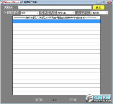Image resolution: width=113 pixels, height=104 pixels.
Task: Maximize the 数据库 application window
Action: coord(104,2)
